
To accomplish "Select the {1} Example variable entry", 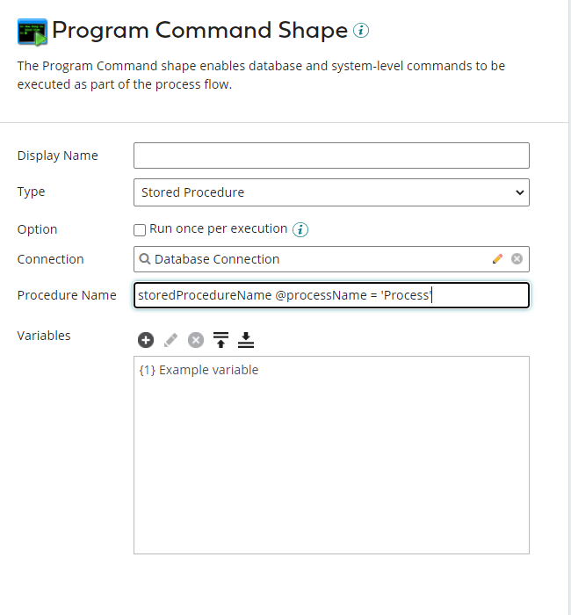I will coord(199,370).
